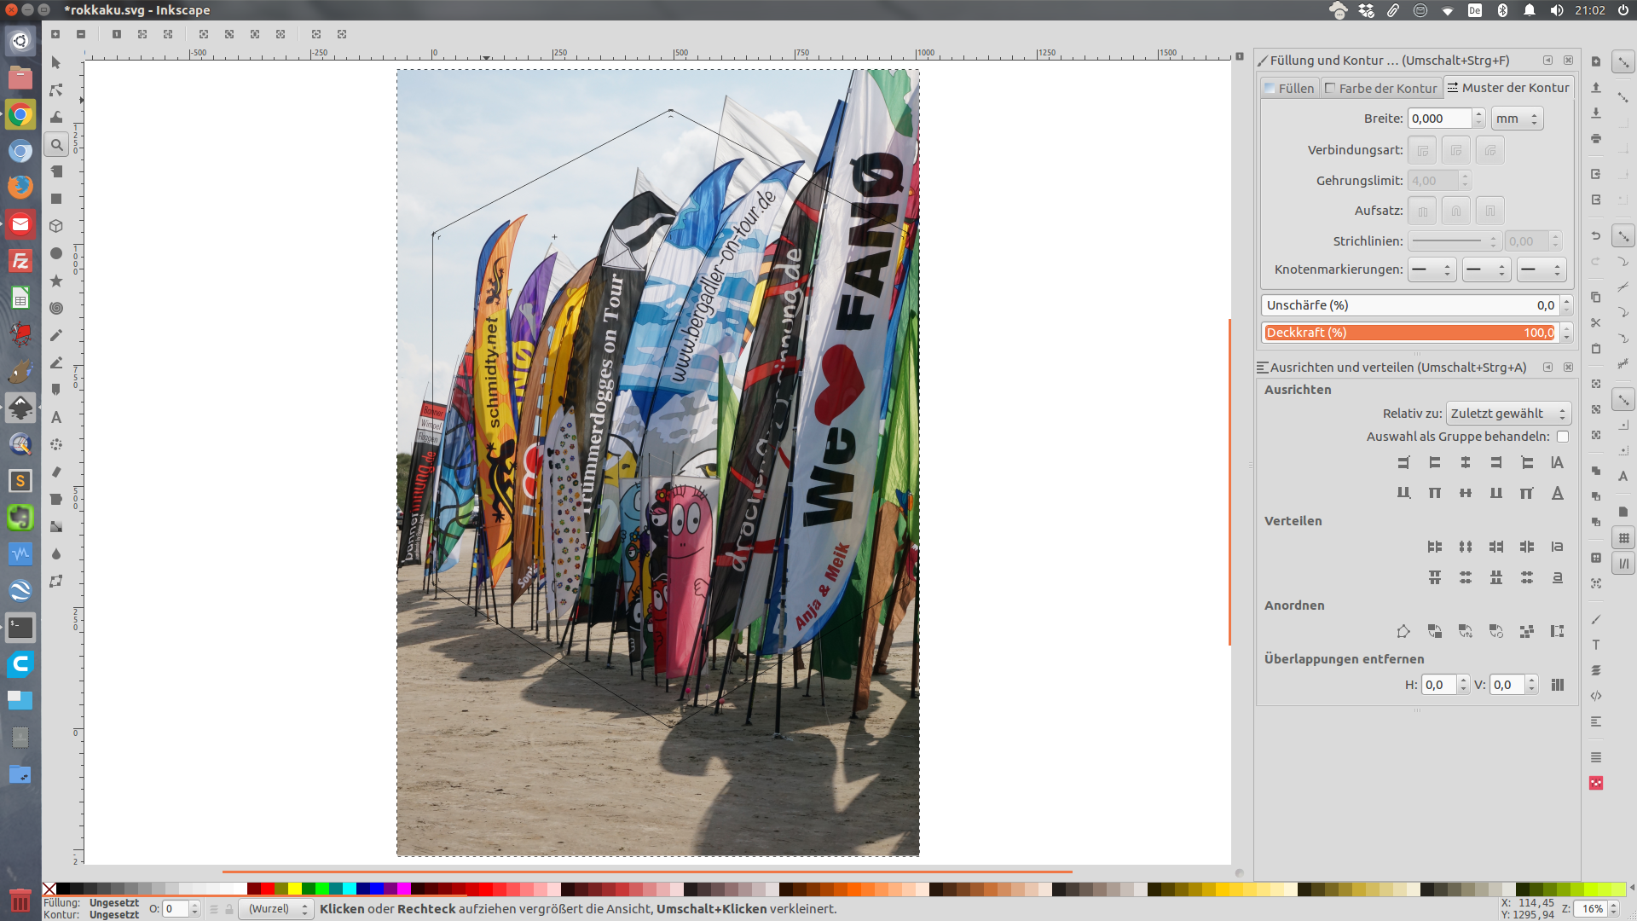
Task: Click center on vertical axis align icon
Action: (1465, 463)
